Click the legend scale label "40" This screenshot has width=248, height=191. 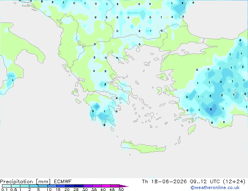[x=103, y=189]
